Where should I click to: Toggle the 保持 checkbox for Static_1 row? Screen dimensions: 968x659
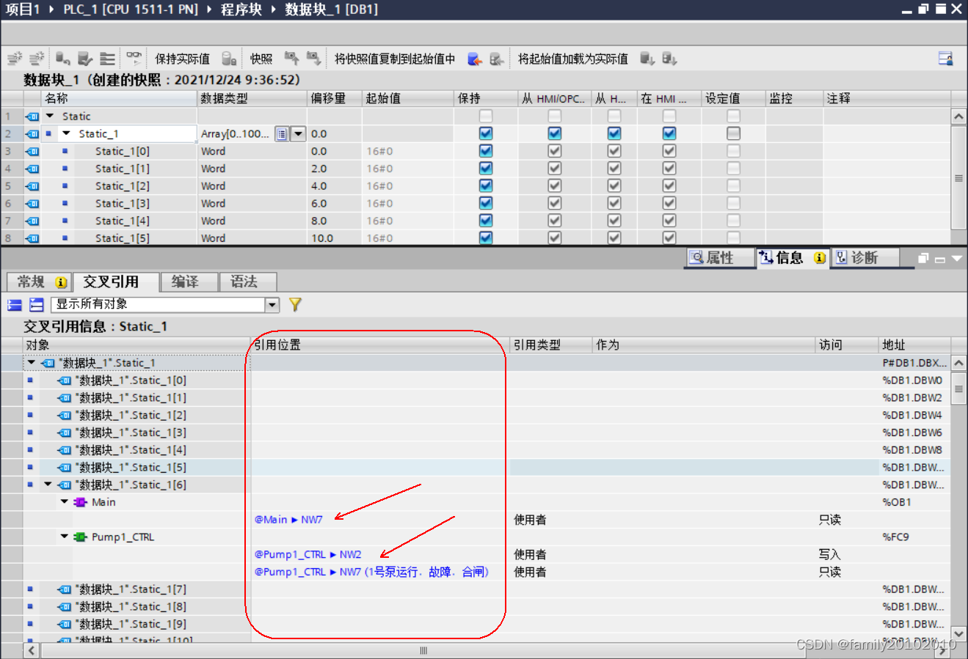click(486, 133)
